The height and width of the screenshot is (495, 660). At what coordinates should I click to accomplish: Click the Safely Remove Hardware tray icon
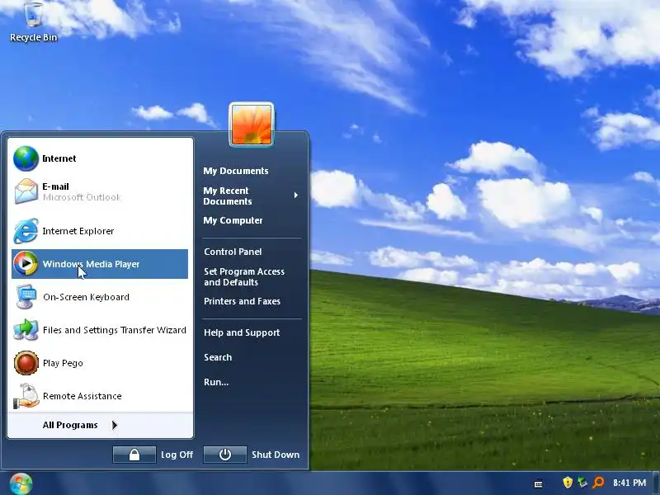click(582, 483)
